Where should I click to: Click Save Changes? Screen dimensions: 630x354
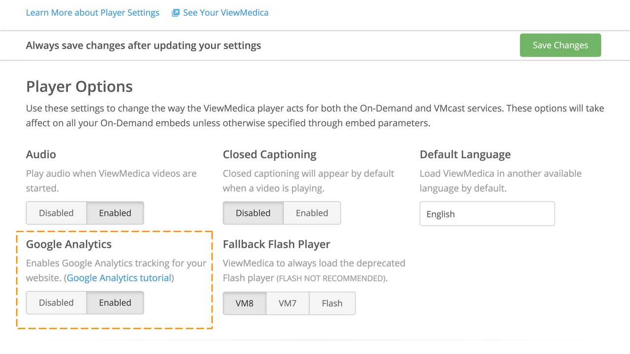pyautogui.click(x=560, y=45)
